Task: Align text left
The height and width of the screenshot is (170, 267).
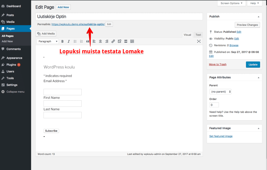Action: click(94, 41)
